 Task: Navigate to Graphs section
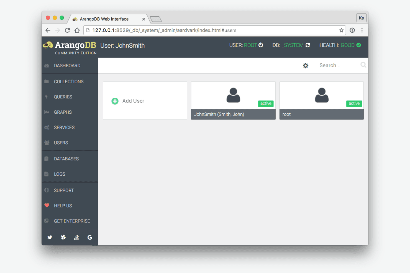point(70,112)
